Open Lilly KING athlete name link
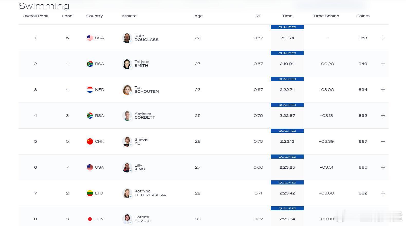Viewport: 406px width, 226px height. tap(140, 167)
